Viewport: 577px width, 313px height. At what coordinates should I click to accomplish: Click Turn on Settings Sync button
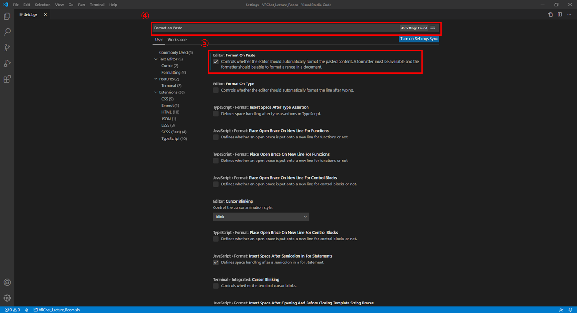click(419, 39)
